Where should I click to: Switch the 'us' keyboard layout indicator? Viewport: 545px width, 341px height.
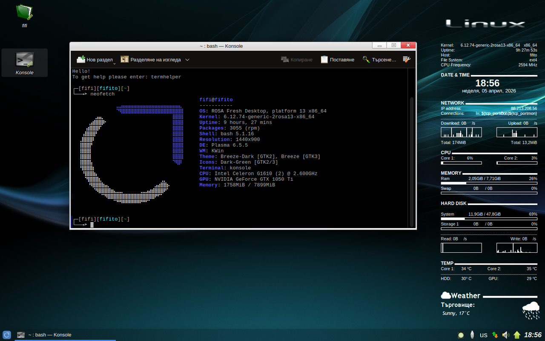[484, 335]
